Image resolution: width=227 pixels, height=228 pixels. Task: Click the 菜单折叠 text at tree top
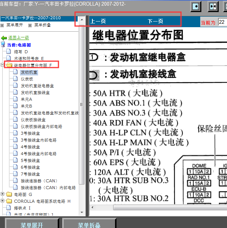click(42, 25)
